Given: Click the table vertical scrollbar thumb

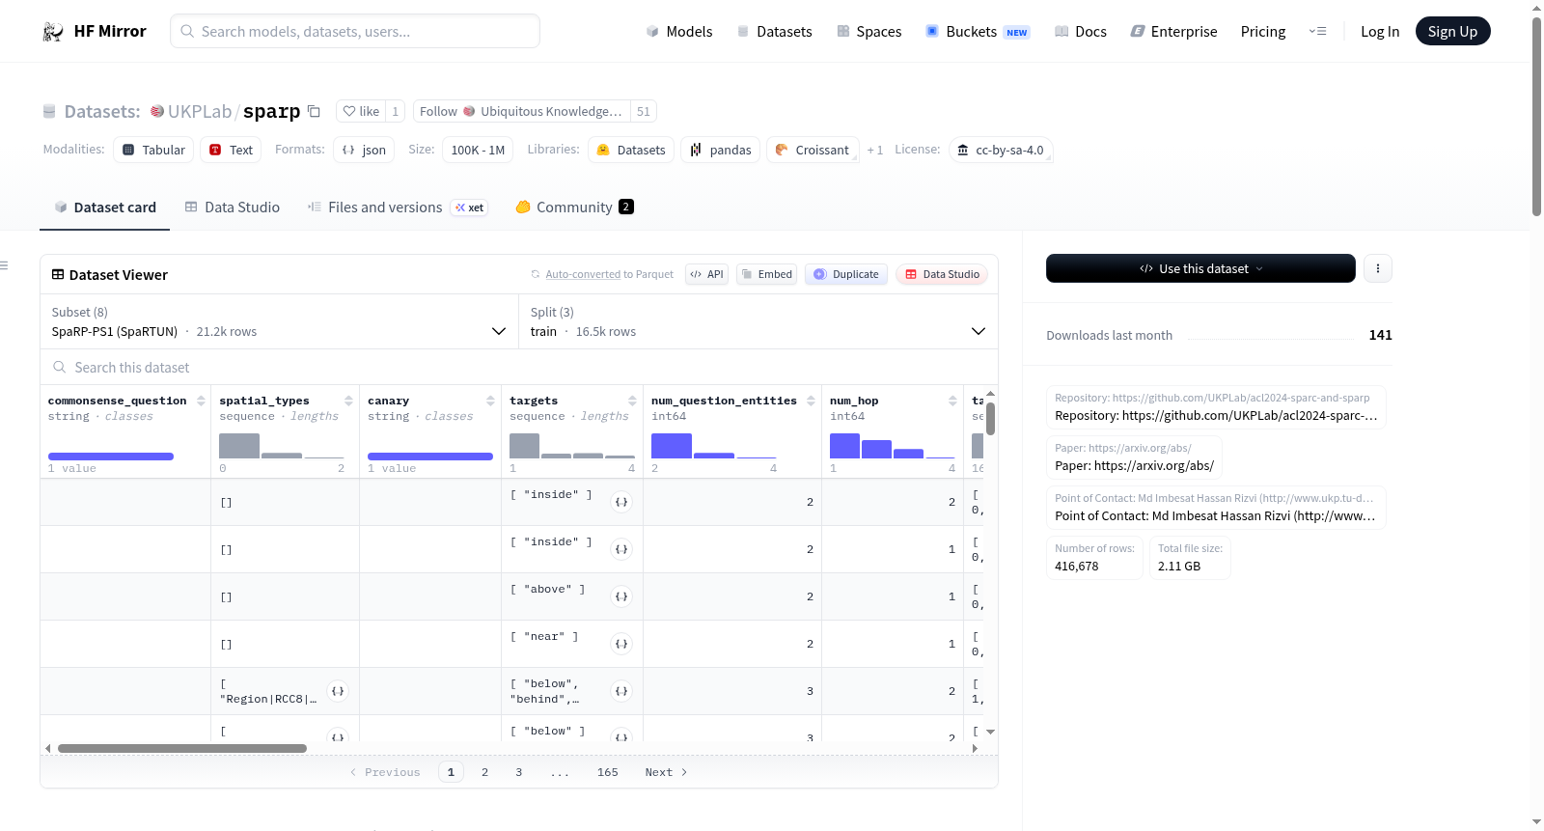Looking at the screenshot, I should pos(990,418).
